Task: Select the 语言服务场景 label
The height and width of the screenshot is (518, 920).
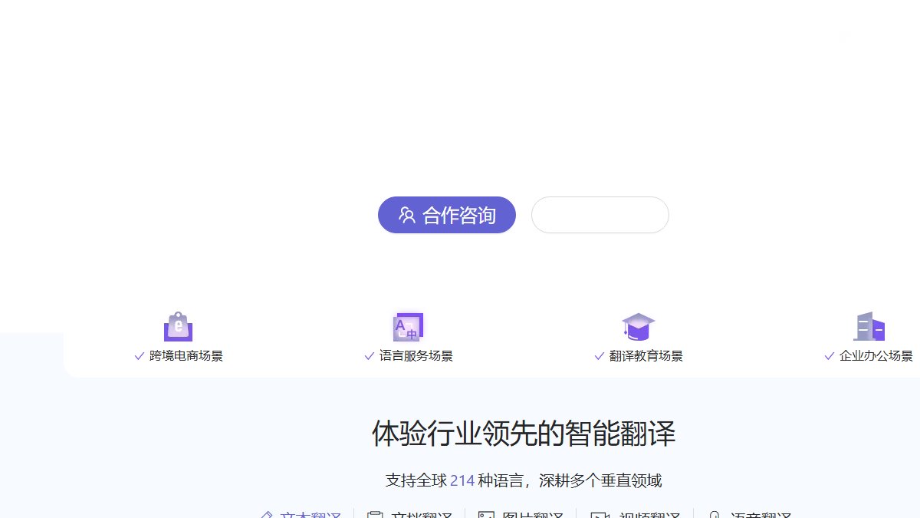Action: pos(416,356)
